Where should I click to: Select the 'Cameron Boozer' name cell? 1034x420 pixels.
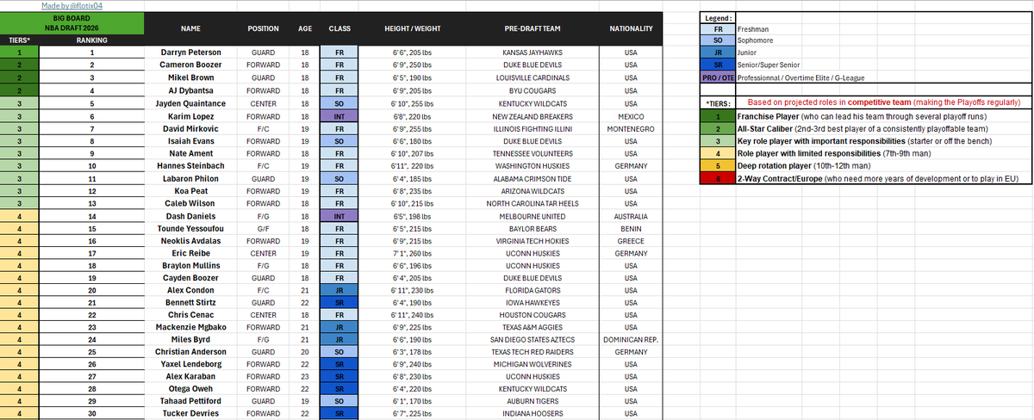[191, 65]
